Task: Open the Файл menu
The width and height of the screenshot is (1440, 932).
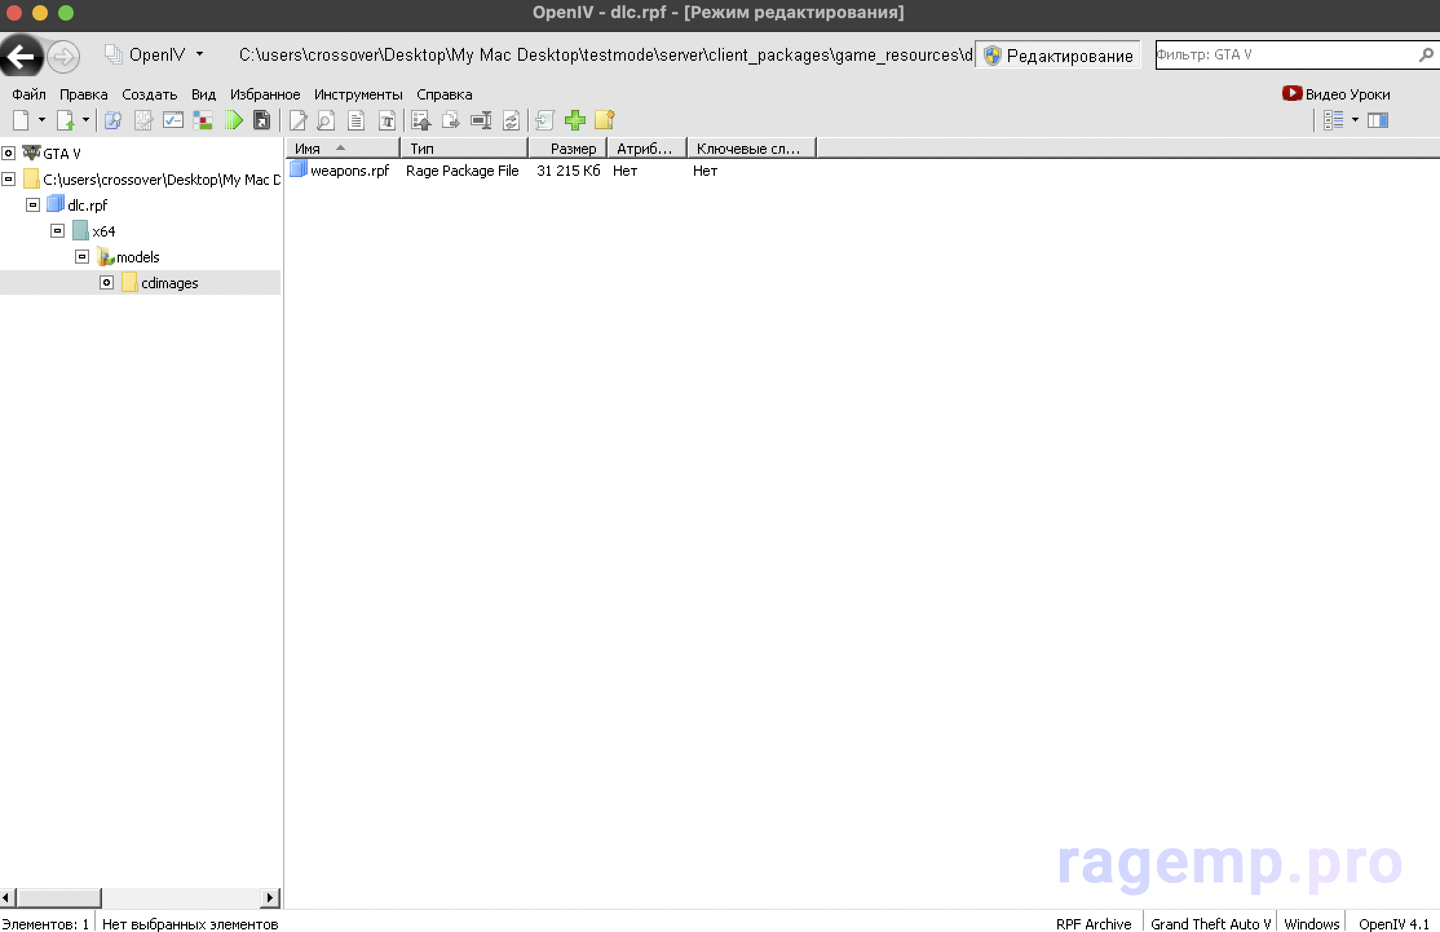Action: point(28,94)
